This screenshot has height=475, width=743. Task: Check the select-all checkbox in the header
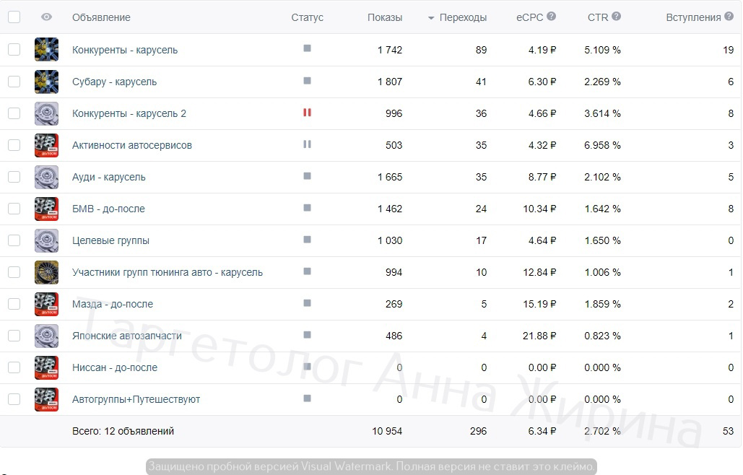(x=14, y=17)
